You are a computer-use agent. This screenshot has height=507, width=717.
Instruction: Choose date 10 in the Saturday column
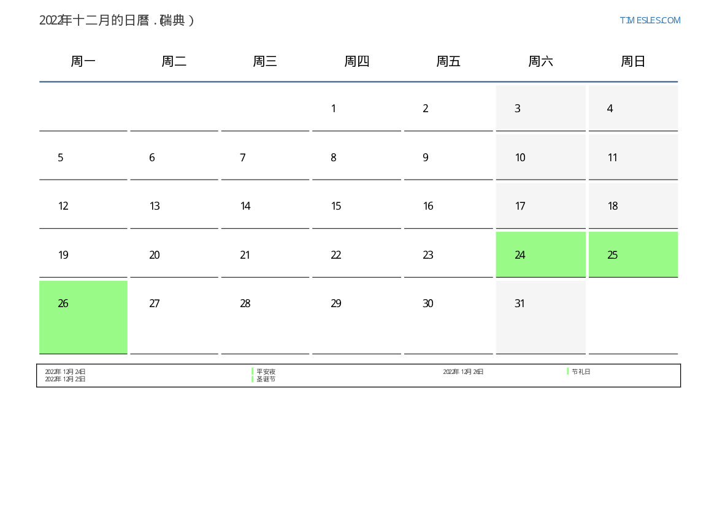(540, 158)
